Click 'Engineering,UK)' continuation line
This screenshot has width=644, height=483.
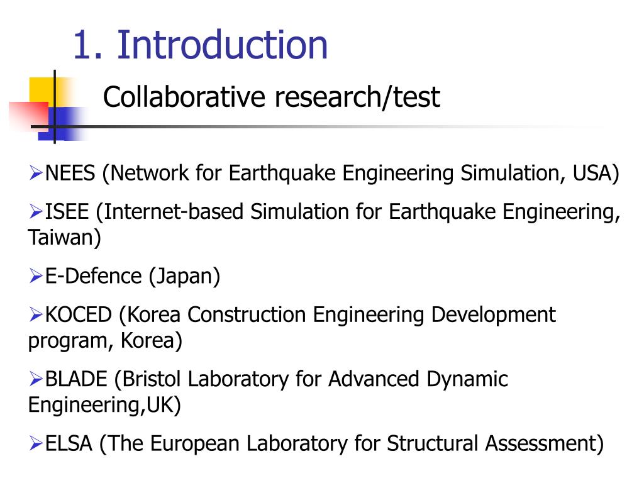coord(104,405)
